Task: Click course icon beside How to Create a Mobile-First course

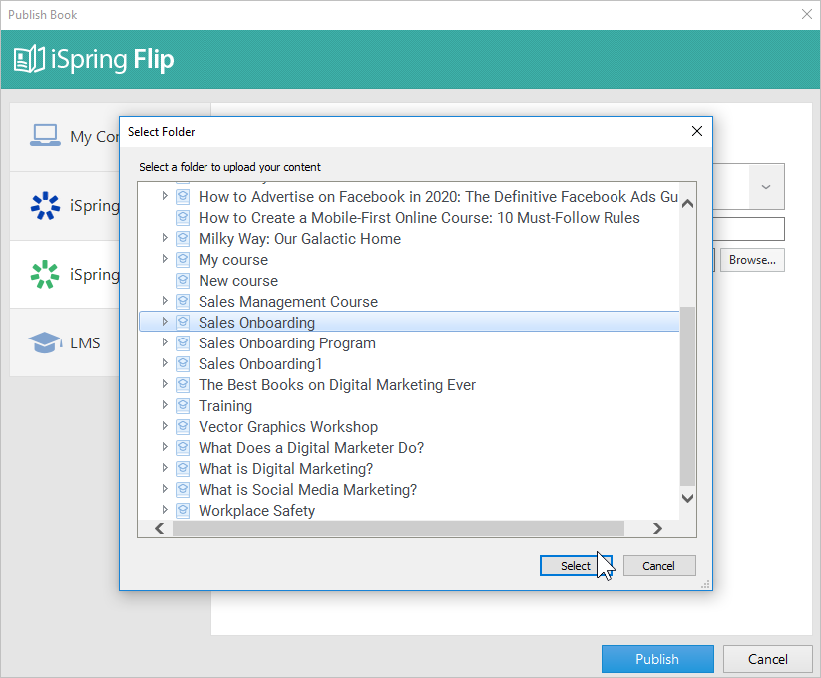Action: point(183,217)
